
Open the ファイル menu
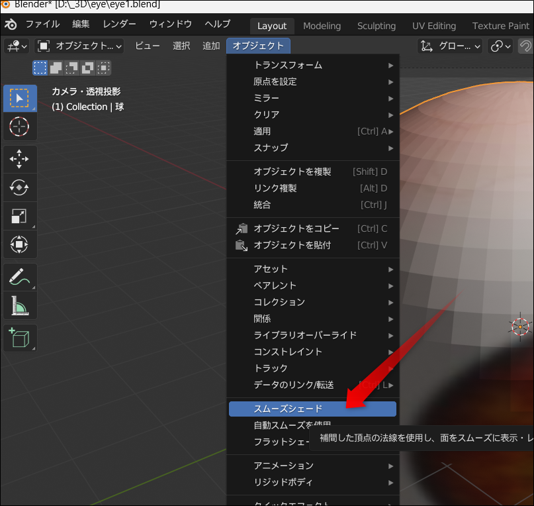pyautogui.click(x=42, y=25)
